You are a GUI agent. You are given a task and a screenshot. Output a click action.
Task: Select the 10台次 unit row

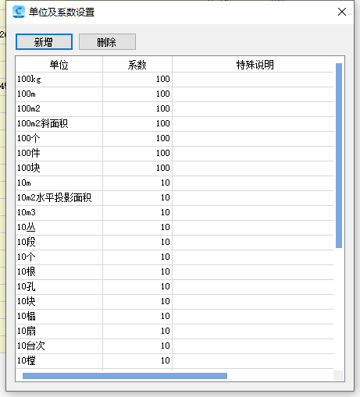point(174,346)
